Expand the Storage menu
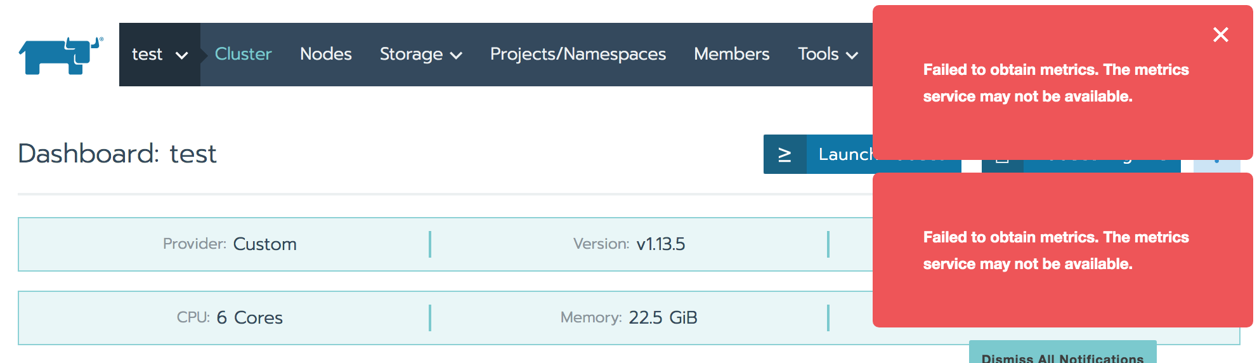 [420, 55]
